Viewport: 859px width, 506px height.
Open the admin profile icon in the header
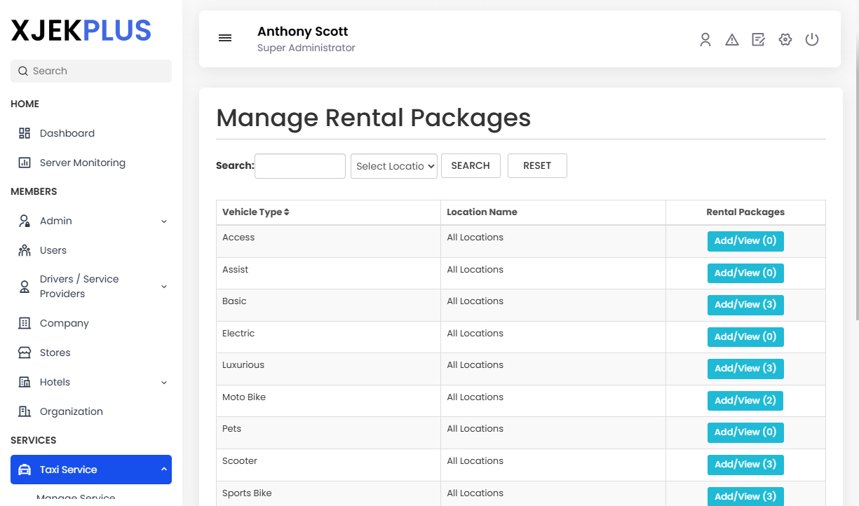(x=705, y=40)
